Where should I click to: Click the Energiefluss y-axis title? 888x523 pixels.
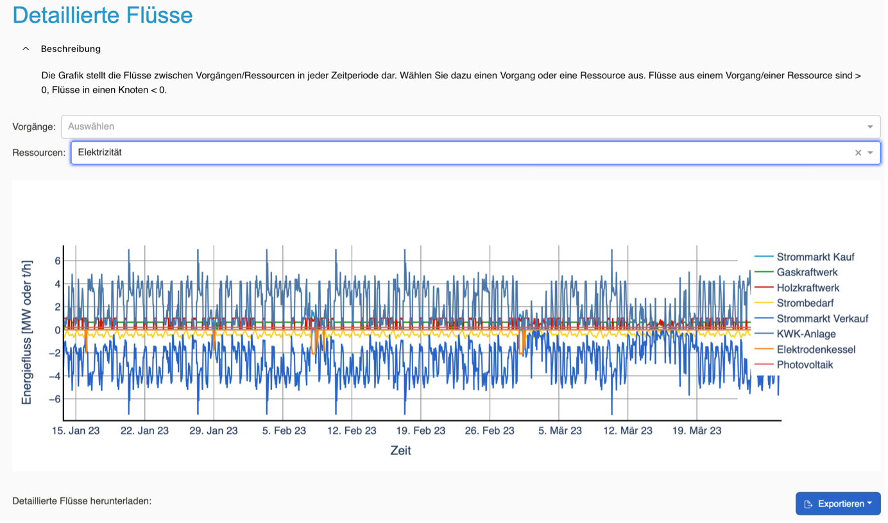click(26, 332)
